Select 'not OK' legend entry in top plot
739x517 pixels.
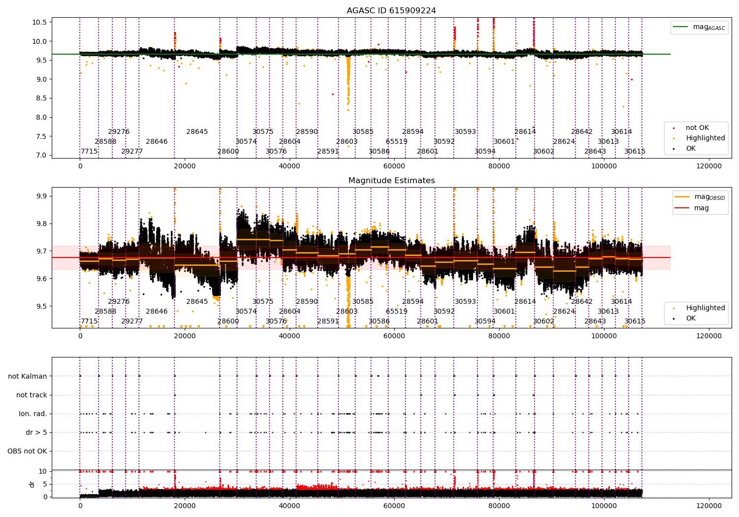[x=697, y=128]
